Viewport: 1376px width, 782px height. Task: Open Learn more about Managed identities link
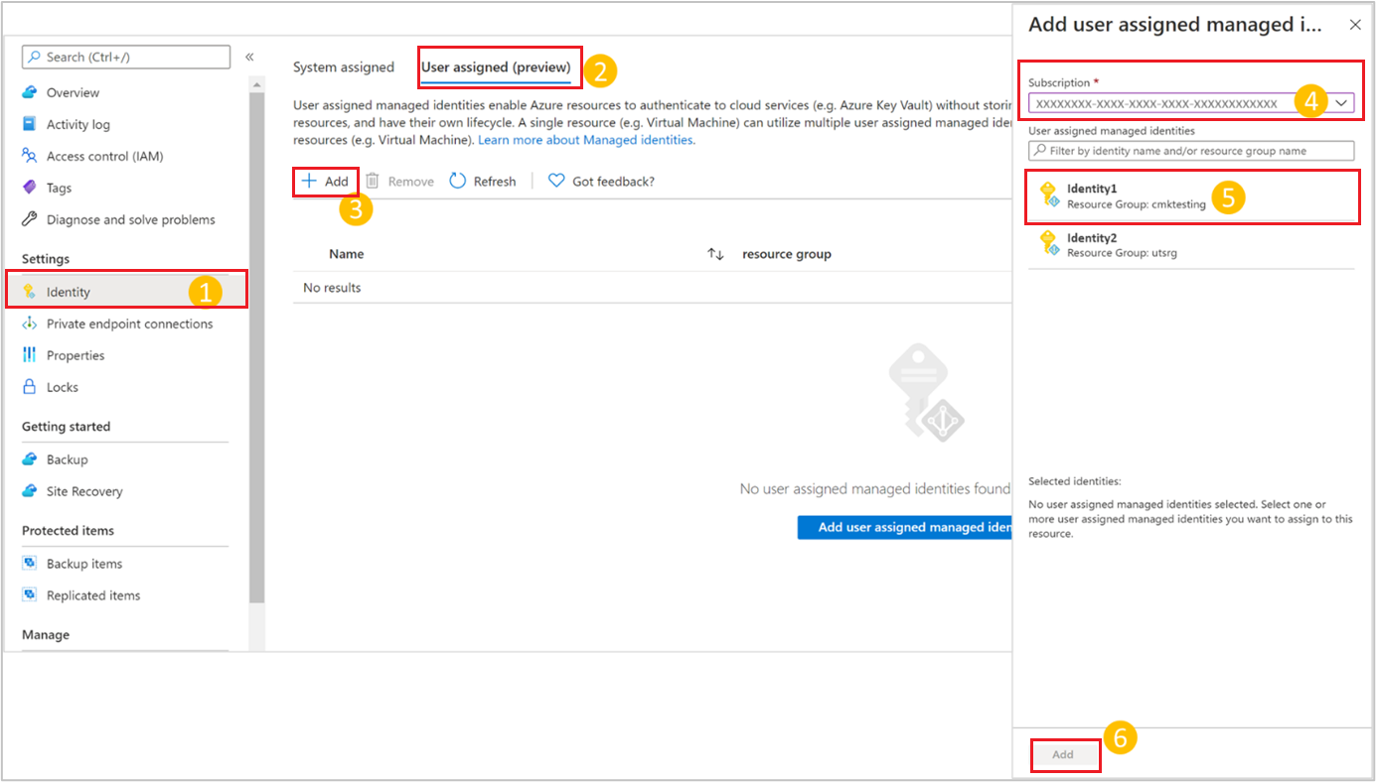(586, 140)
